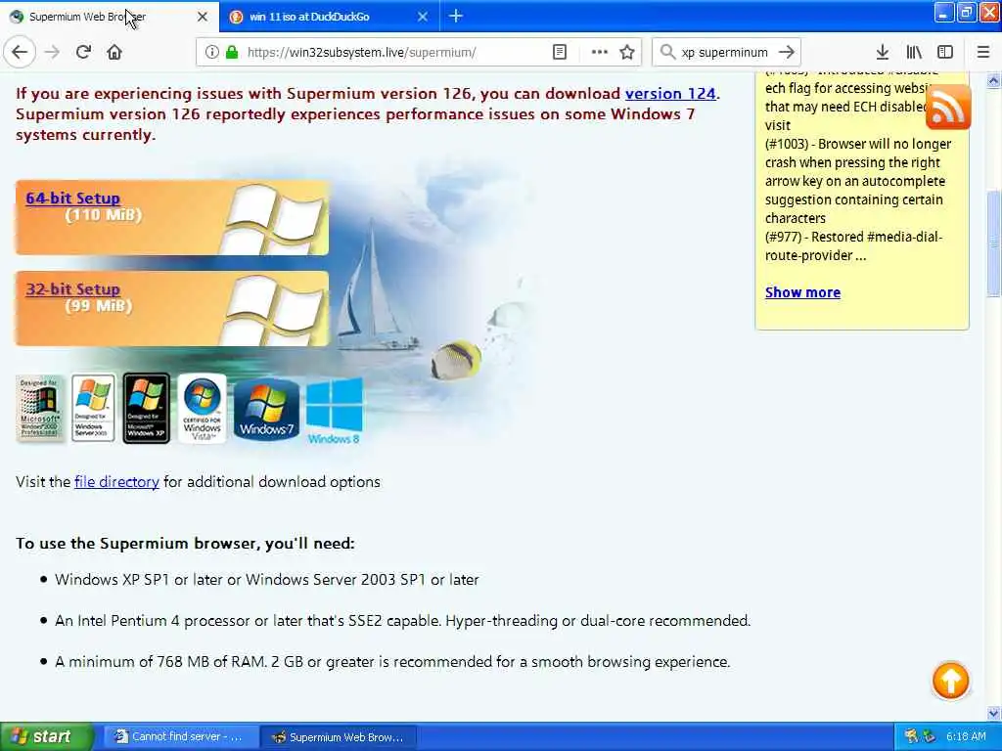Click Show more in the changelog box

802,292
